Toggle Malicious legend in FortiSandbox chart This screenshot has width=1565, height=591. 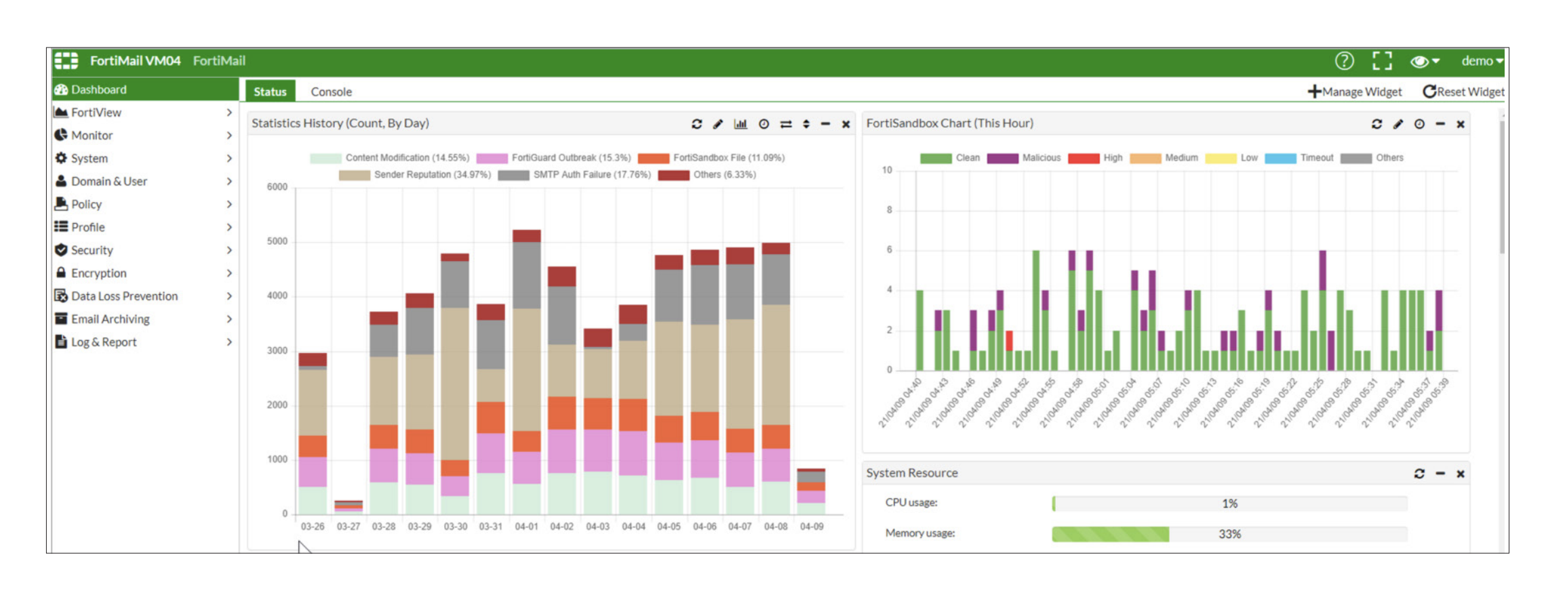click(x=1024, y=158)
